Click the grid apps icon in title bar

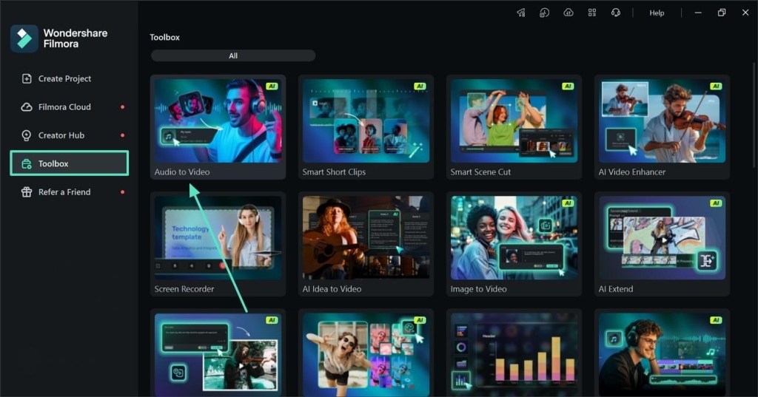(x=591, y=13)
